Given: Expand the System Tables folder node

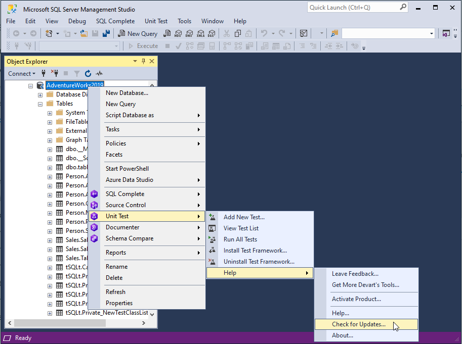Looking at the screenshot, I should pyautogui.click(x=50, y=113).
